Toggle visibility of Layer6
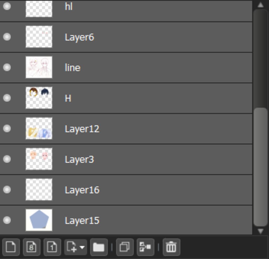This screenshot has height=259, width=269. click(x=7, y=37)
